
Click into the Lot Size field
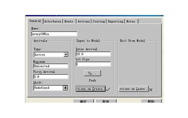[93, 64]
